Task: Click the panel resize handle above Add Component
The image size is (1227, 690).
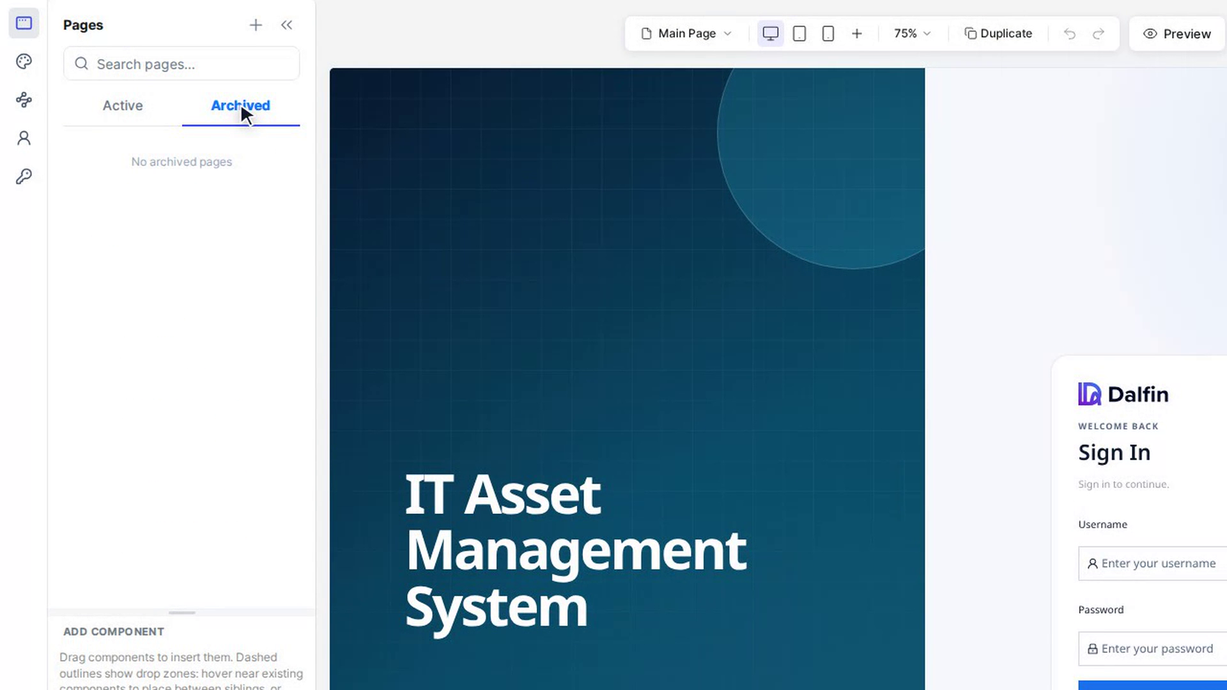Action: click(182, 613)
